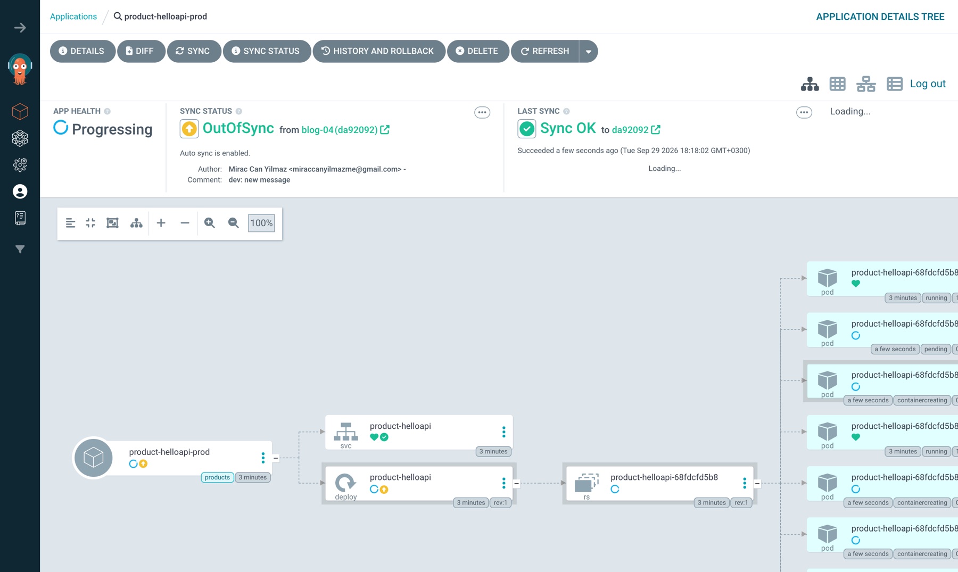Select the product-helloapi svc node

(x=419, y=432)
